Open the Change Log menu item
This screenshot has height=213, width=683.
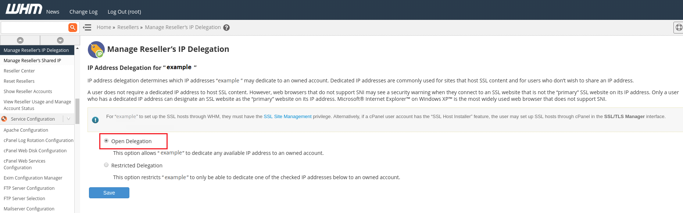pyautogui.click(x=83, y=12)
